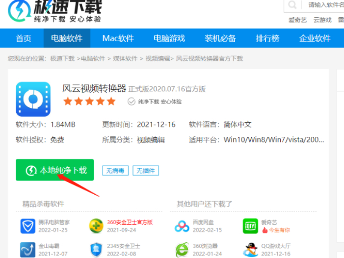Click the 今生有你 flame icon
The image size is (344, 258).
click(x=265, y=230)
